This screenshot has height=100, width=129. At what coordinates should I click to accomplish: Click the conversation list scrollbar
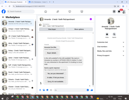[x=35, y=39]
